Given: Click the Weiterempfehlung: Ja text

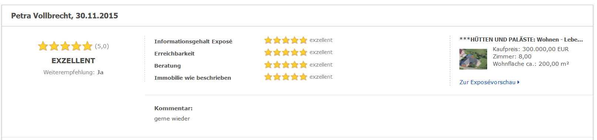Looking at the screenshot, I should click(73, 72).
